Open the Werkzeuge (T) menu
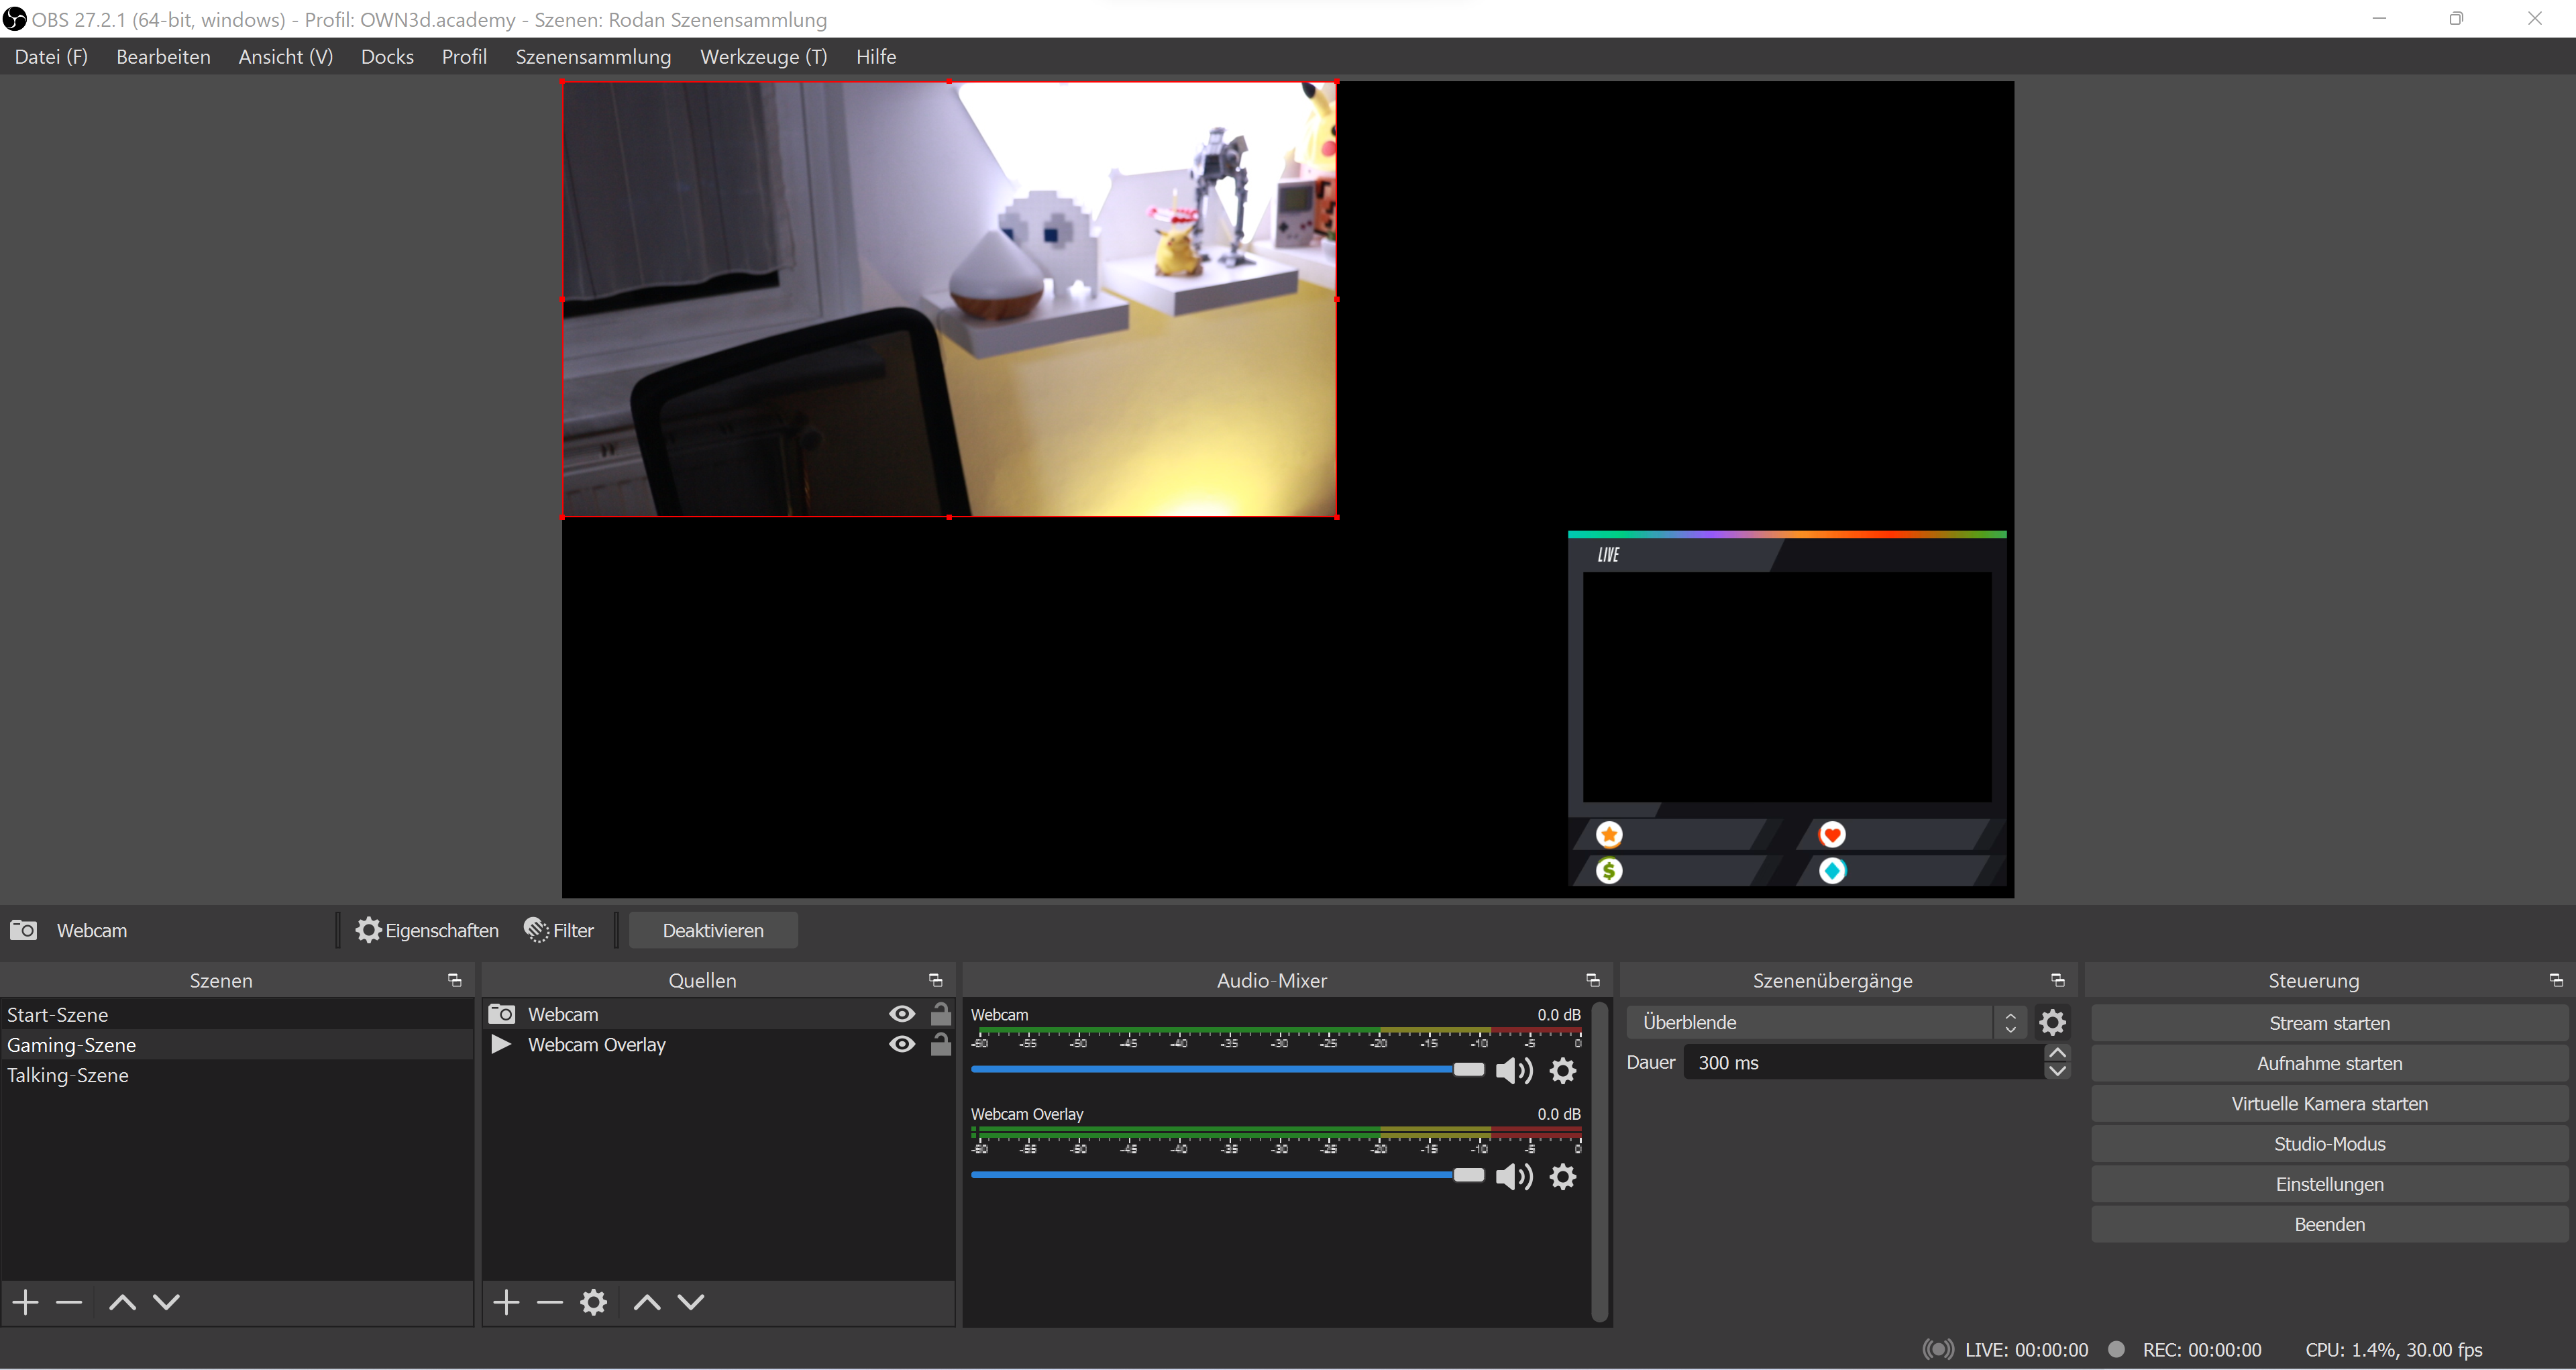 pos(763,57)
